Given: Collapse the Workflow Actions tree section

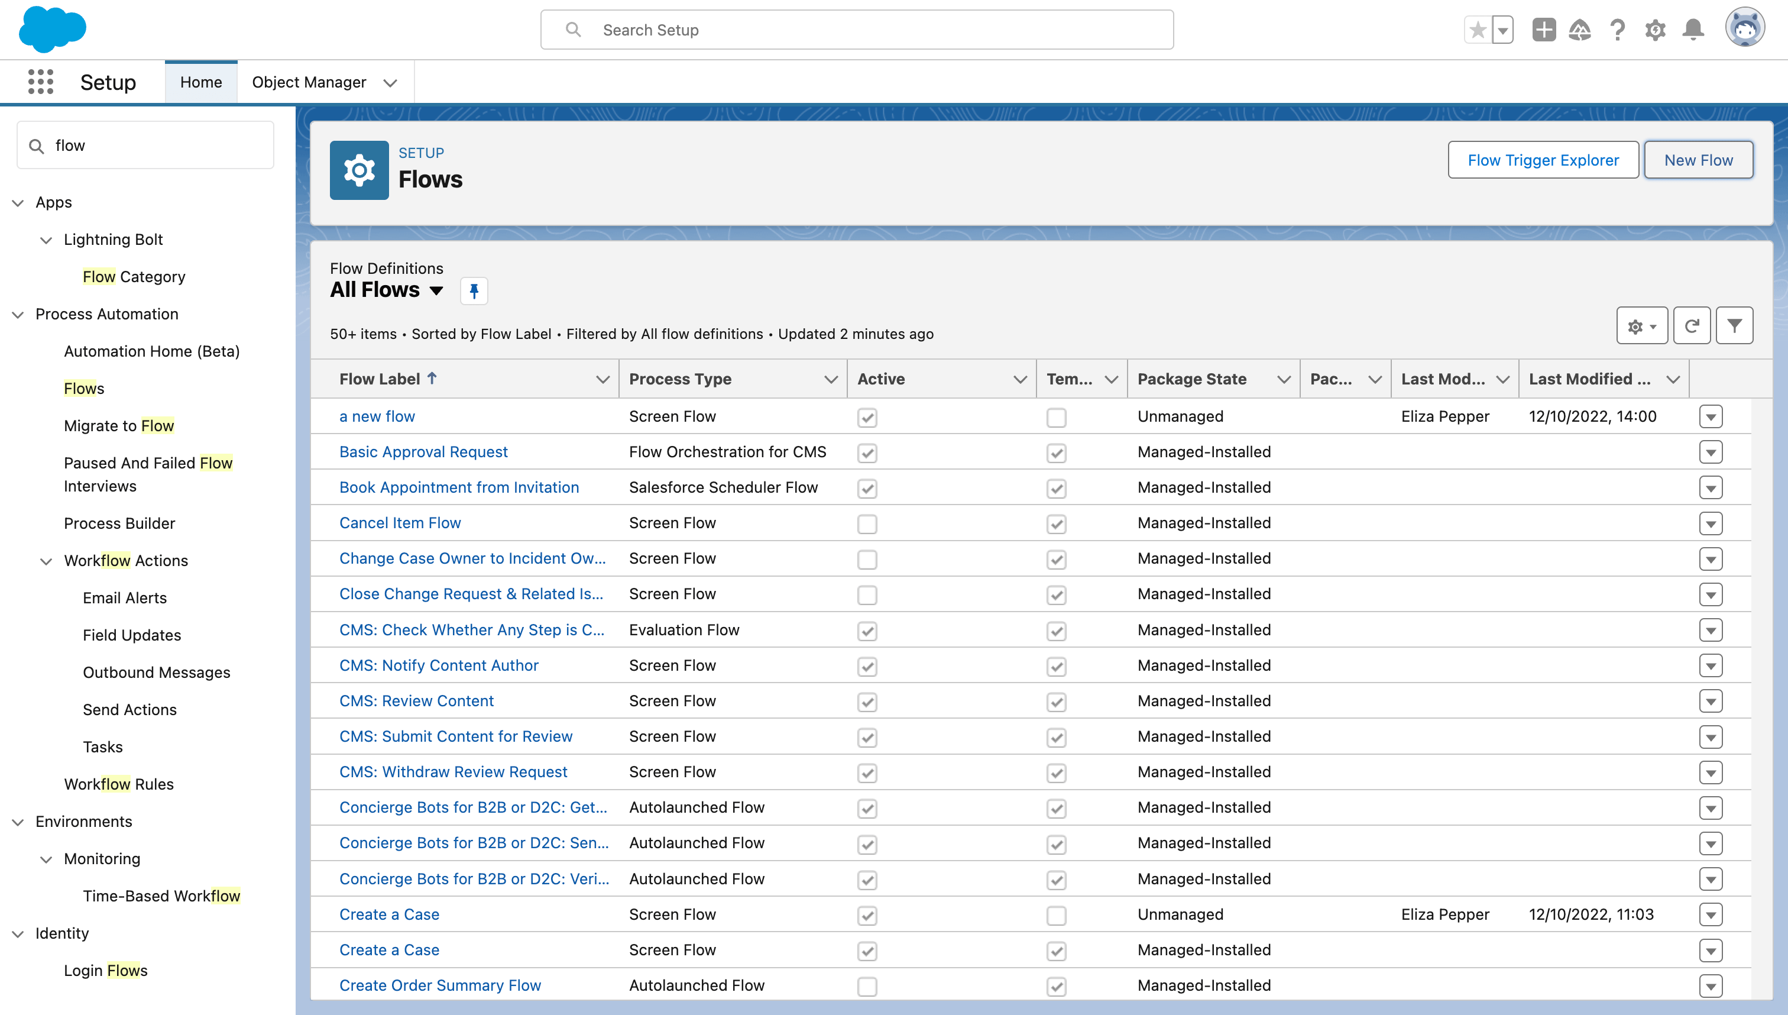Looking at the screenshot, I should point(46,561).
